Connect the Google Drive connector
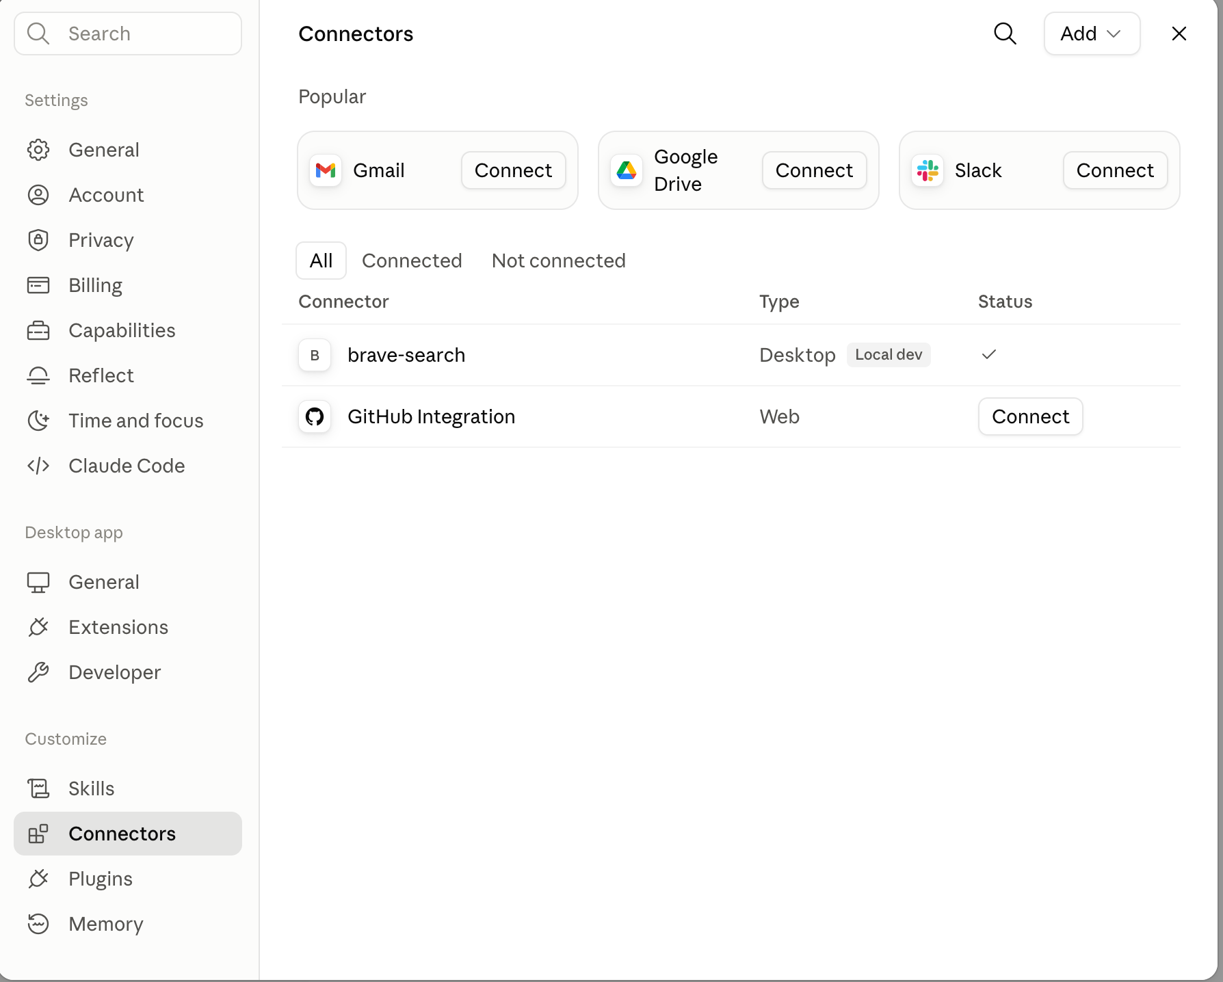 [814, 170]
